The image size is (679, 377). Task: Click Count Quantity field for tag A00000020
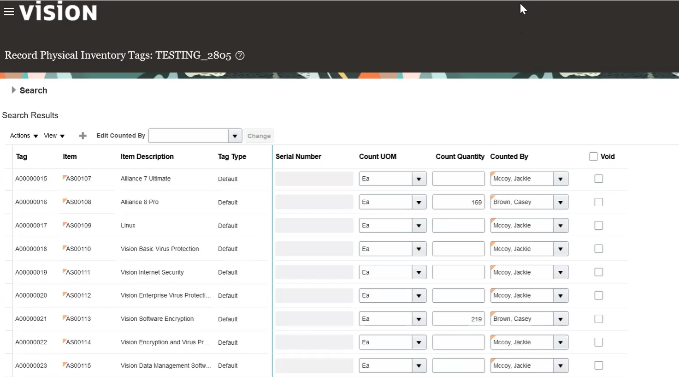click(x=458, y=295)
